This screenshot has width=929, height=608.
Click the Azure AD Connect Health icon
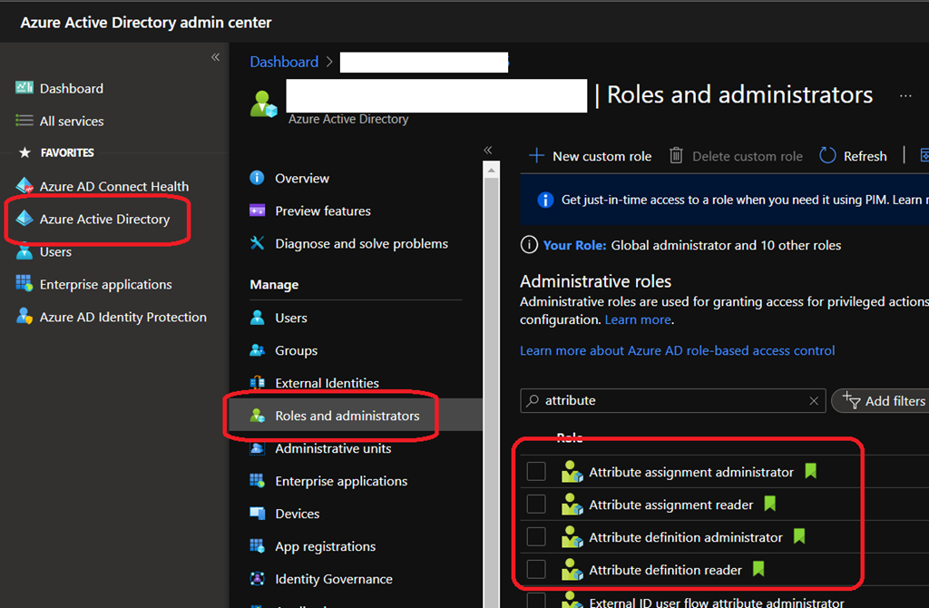[x=24, y=186]
